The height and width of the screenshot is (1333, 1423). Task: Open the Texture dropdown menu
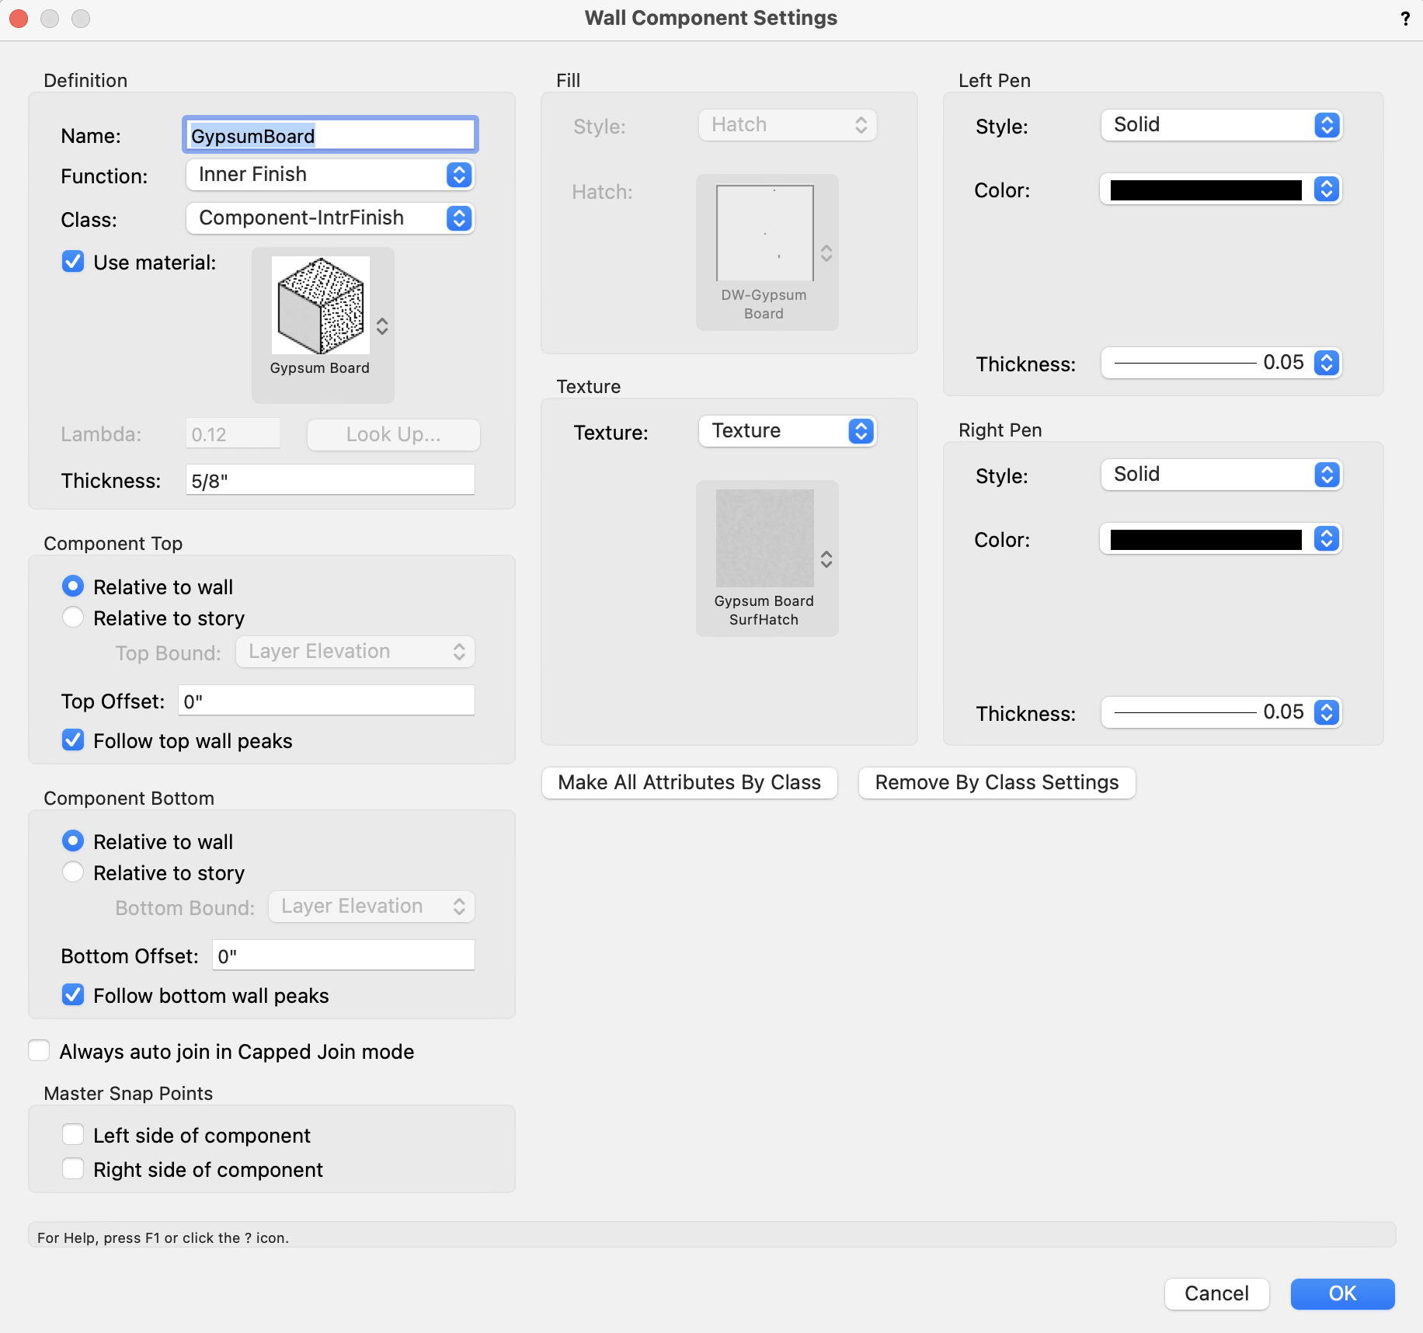[787, 431]
